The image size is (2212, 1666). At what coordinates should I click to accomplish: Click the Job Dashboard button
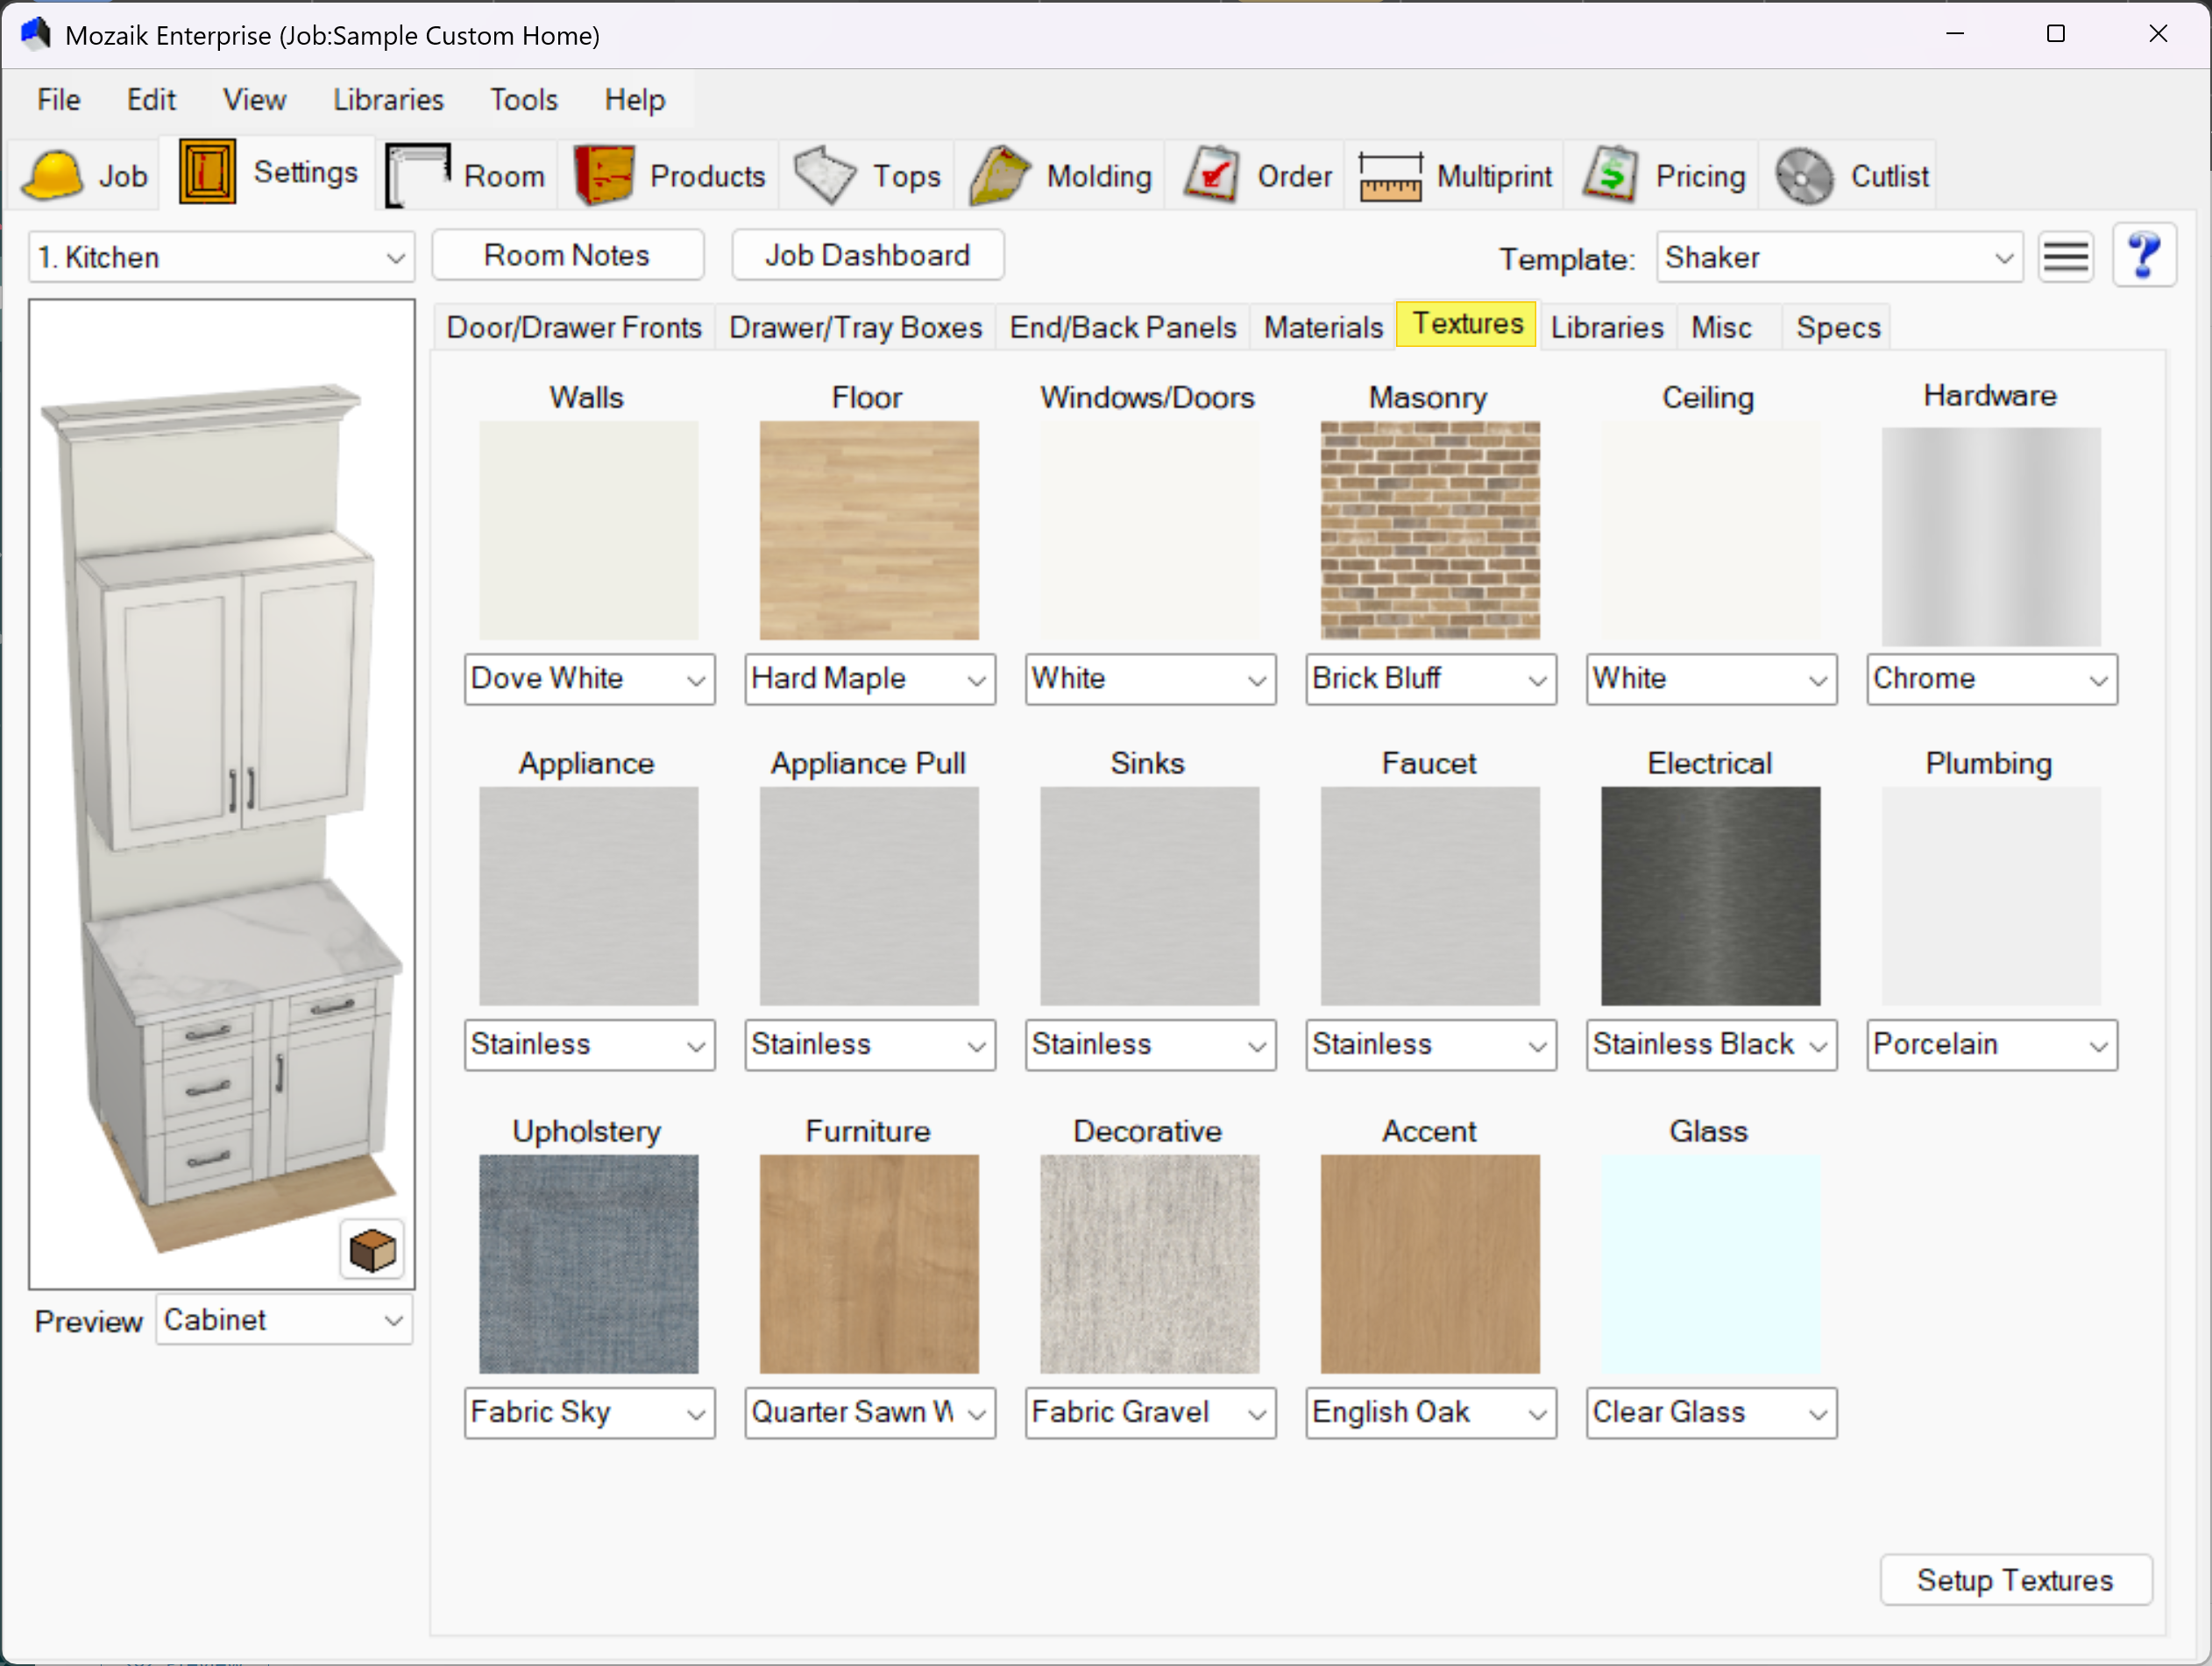pyautogui.click(x=867, y=256)
